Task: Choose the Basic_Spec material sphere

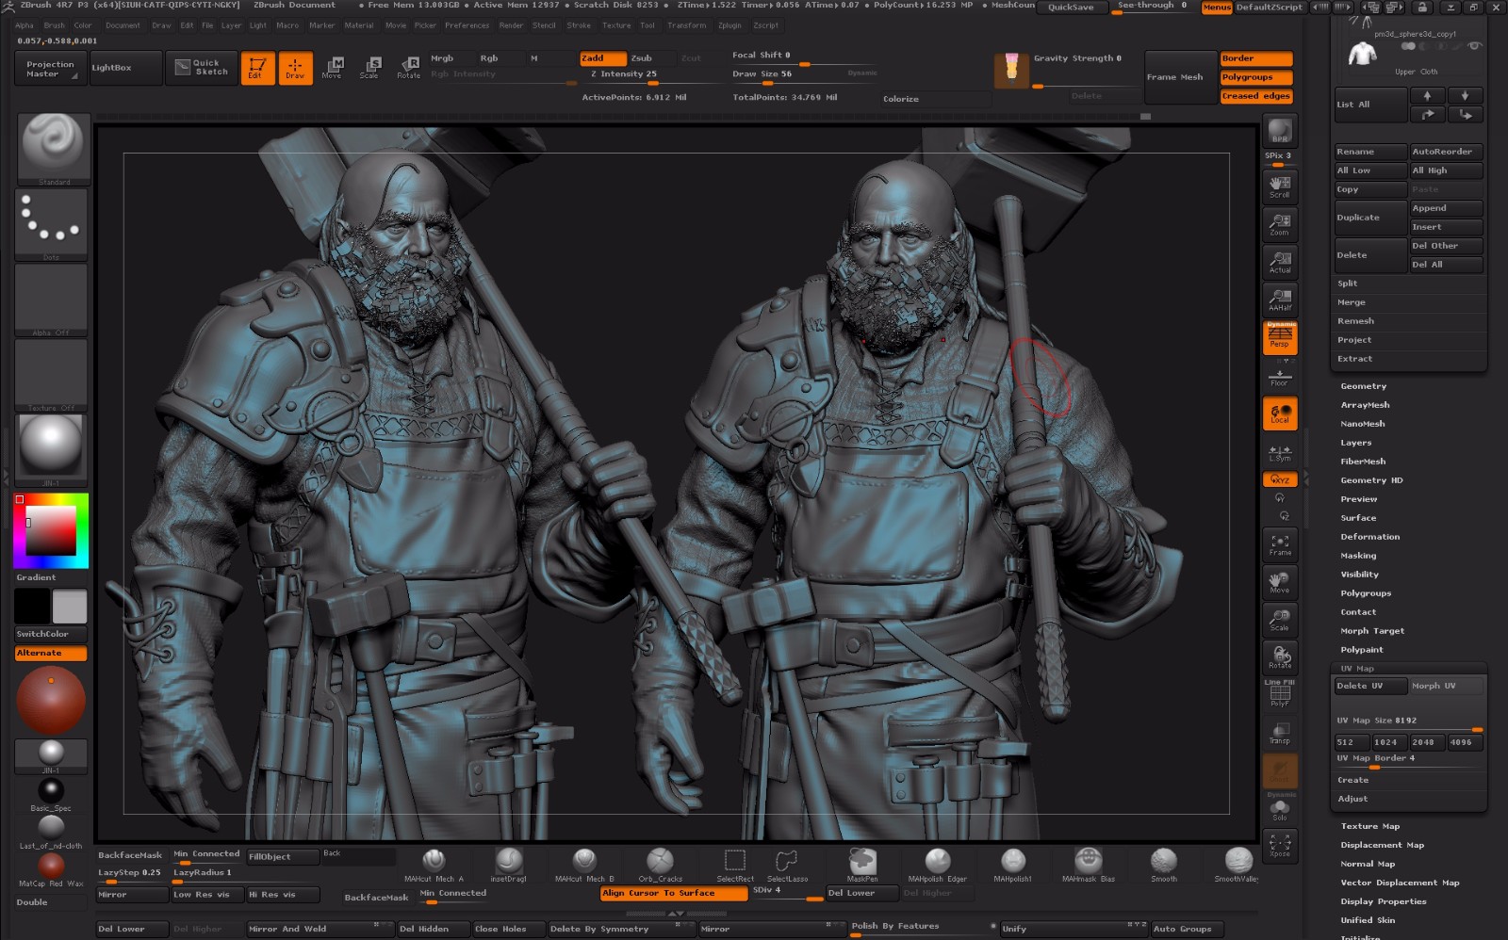Action: 51,794
